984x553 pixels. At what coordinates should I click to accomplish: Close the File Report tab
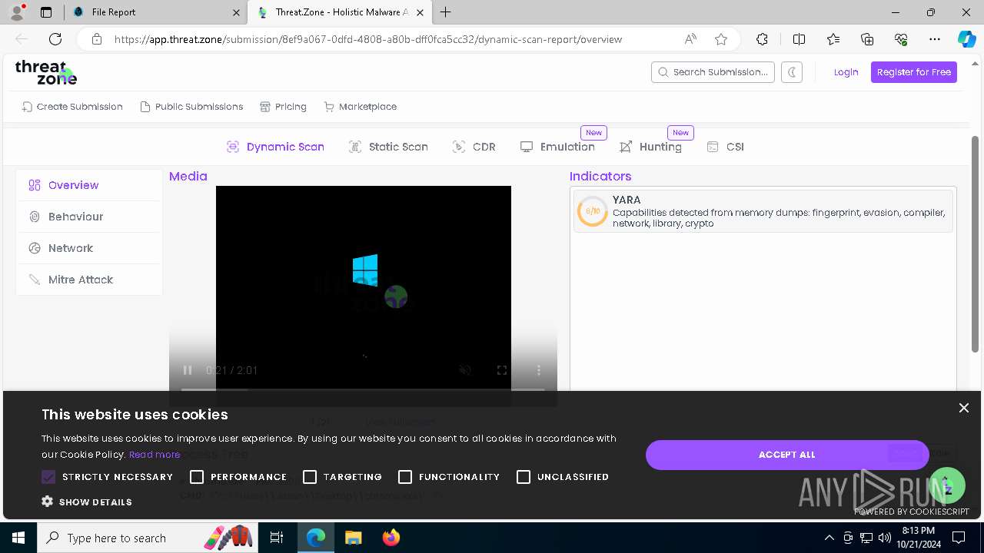pyautogui.click(x=236, y=12)
